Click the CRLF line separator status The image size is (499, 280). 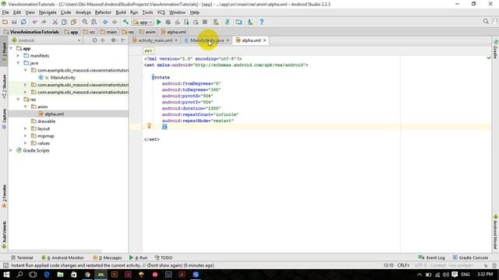point(403,265)
